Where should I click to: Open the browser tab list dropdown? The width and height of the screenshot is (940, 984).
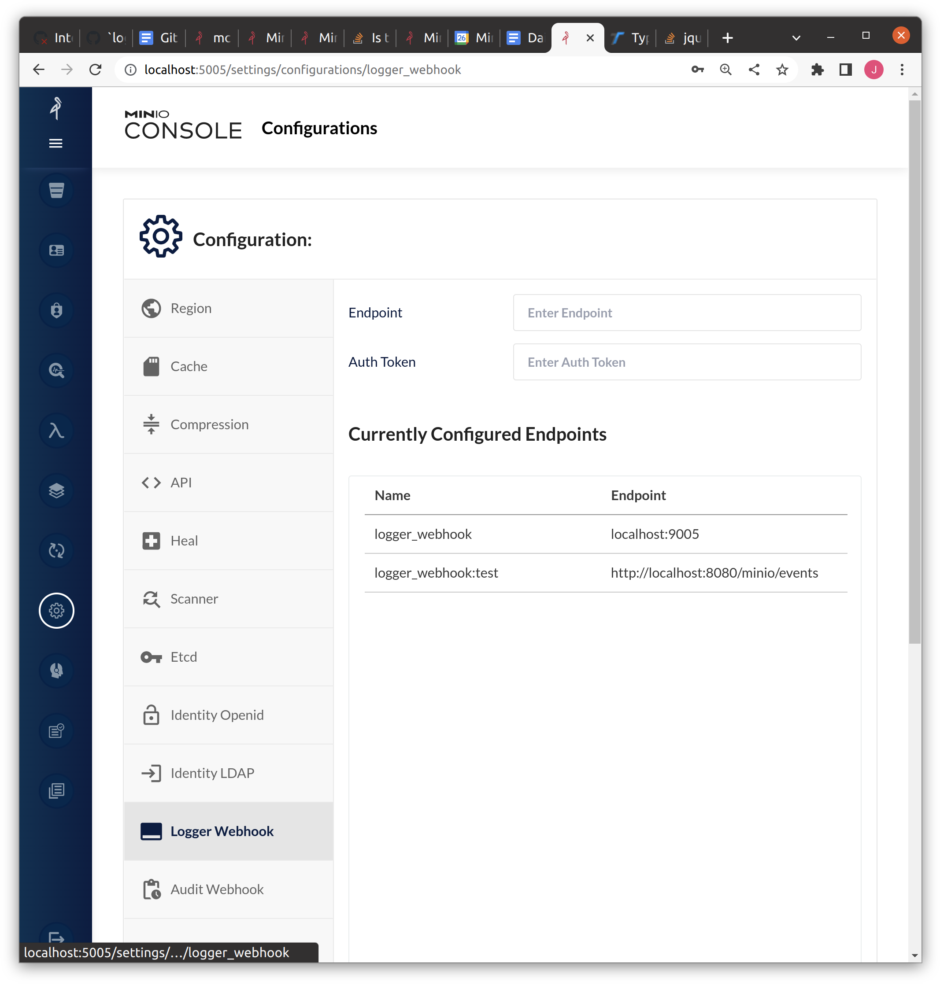coord(796,37)
